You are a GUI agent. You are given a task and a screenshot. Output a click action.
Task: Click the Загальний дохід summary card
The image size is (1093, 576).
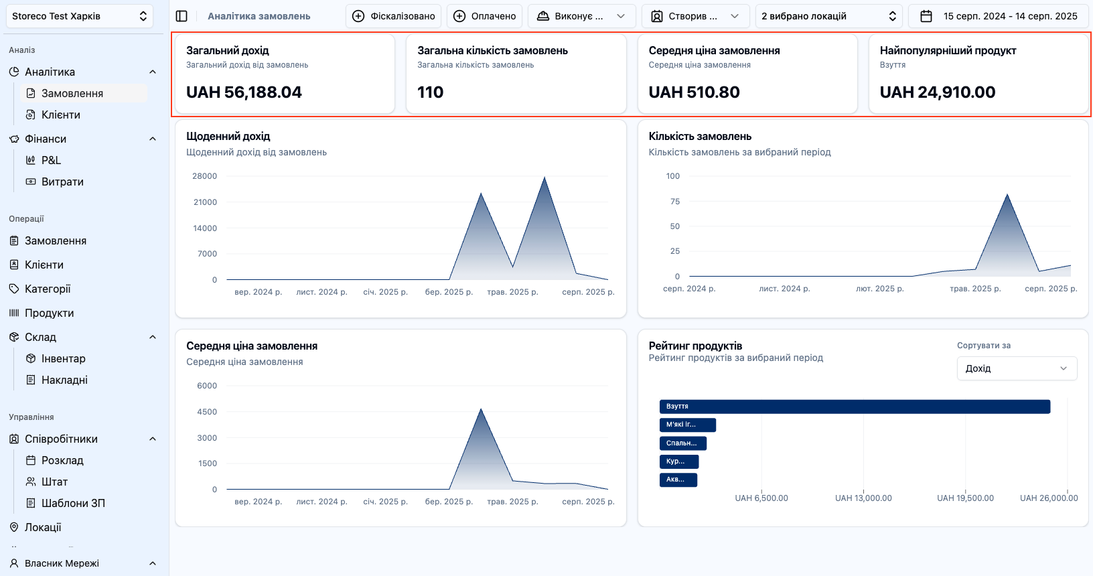[x=285, y=74]
